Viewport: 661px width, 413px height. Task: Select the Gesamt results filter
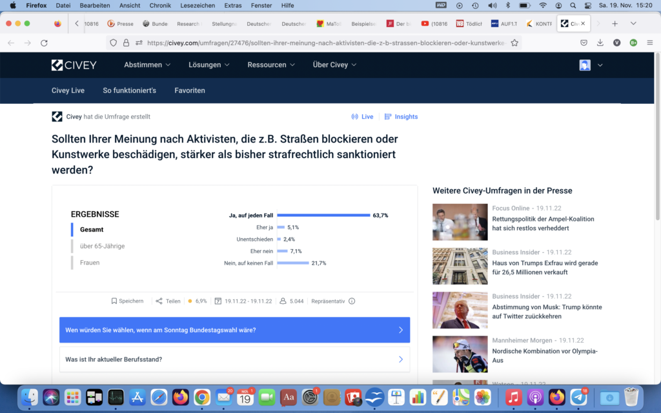coord(92,229)
